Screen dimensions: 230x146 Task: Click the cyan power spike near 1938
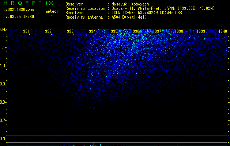(177, 145)
